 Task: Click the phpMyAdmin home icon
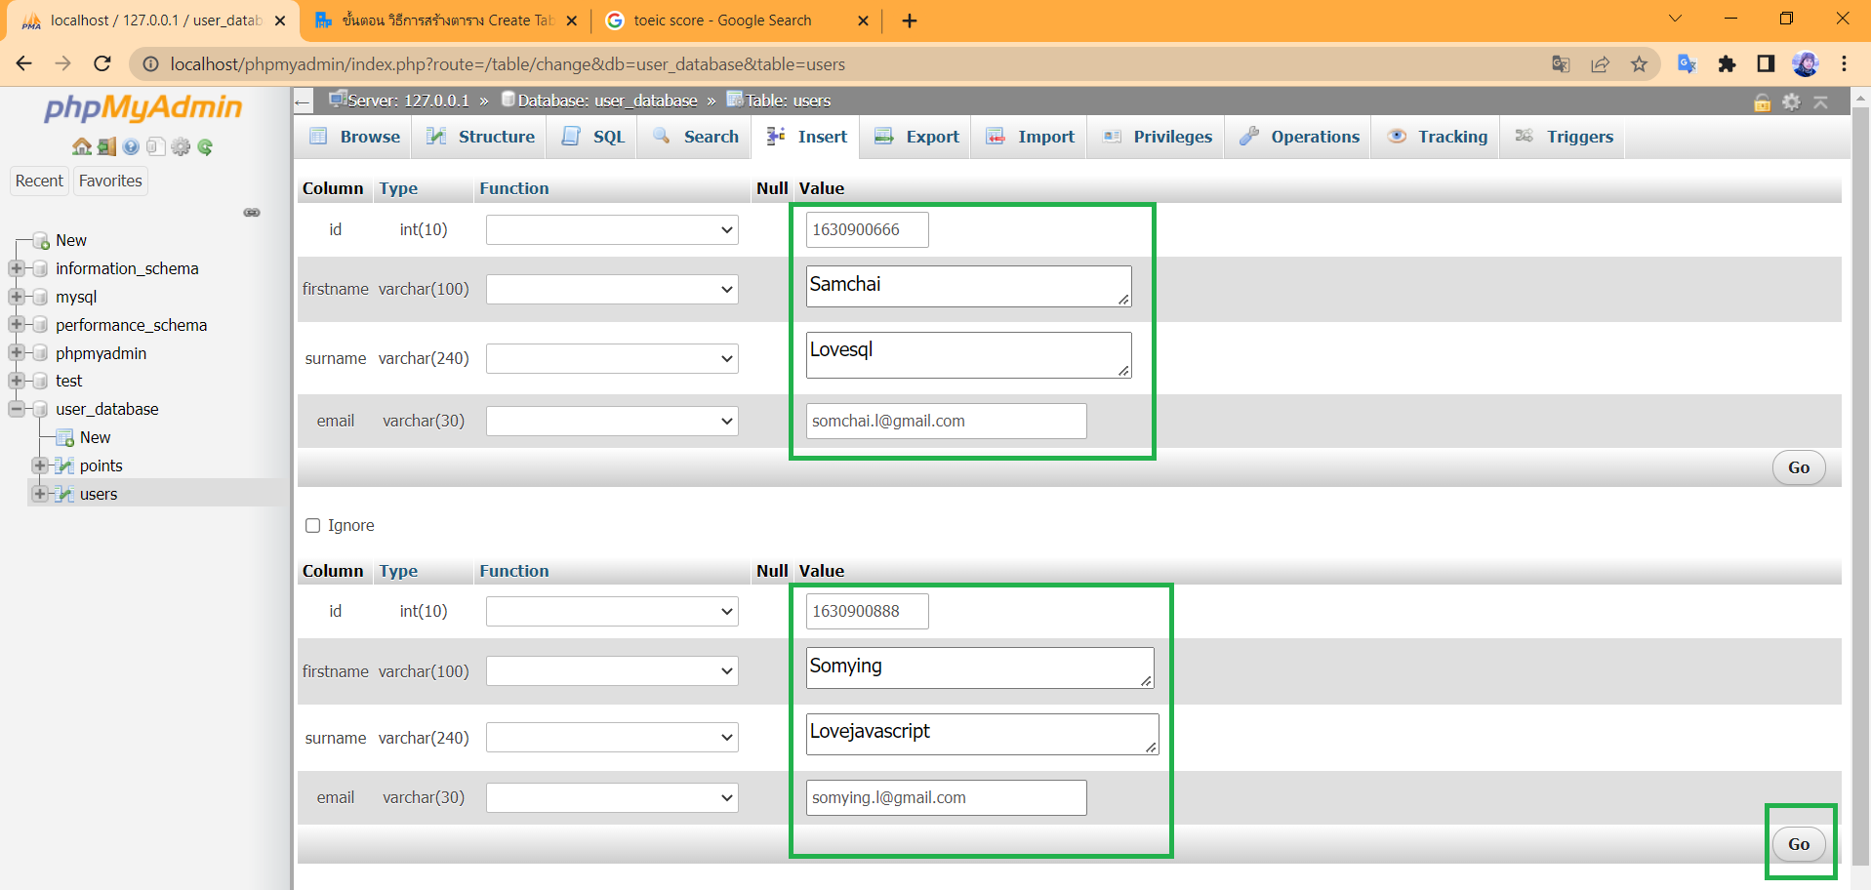pos(81,147)
